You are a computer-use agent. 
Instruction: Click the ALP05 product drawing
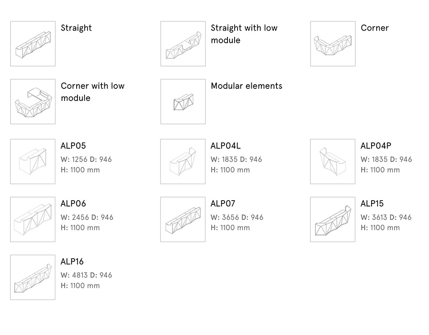pos(33,162)
